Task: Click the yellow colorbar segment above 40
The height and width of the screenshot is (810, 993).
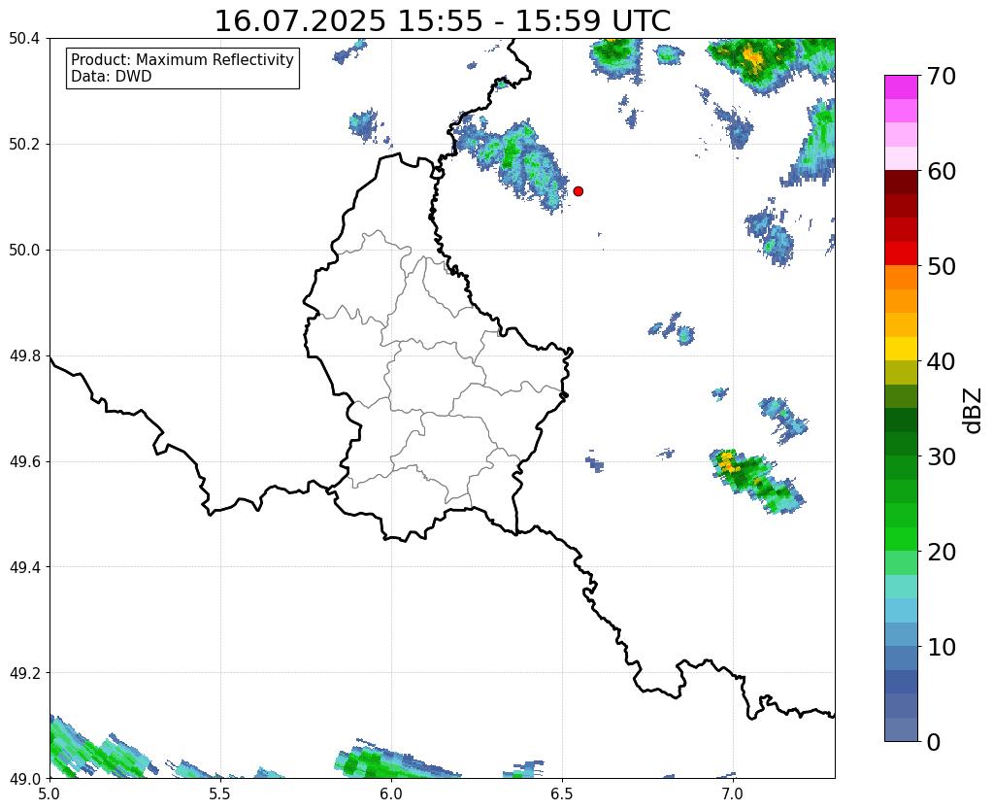Action: 901,350
